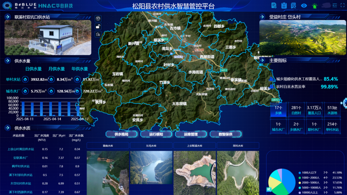Show next photo in 联溪村双坑口供水站 carousel
This screenshot has width=347, height=195.
(84, 38)
